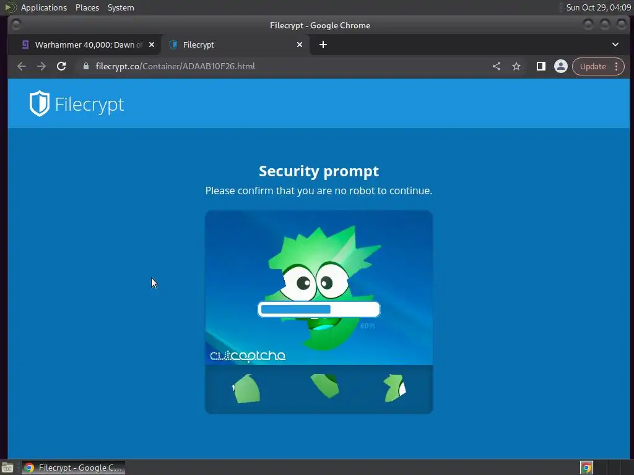The width and height of the screenshot is (634, 475).
Task: Click the padlock site info icon
Action: click(85, 66)
